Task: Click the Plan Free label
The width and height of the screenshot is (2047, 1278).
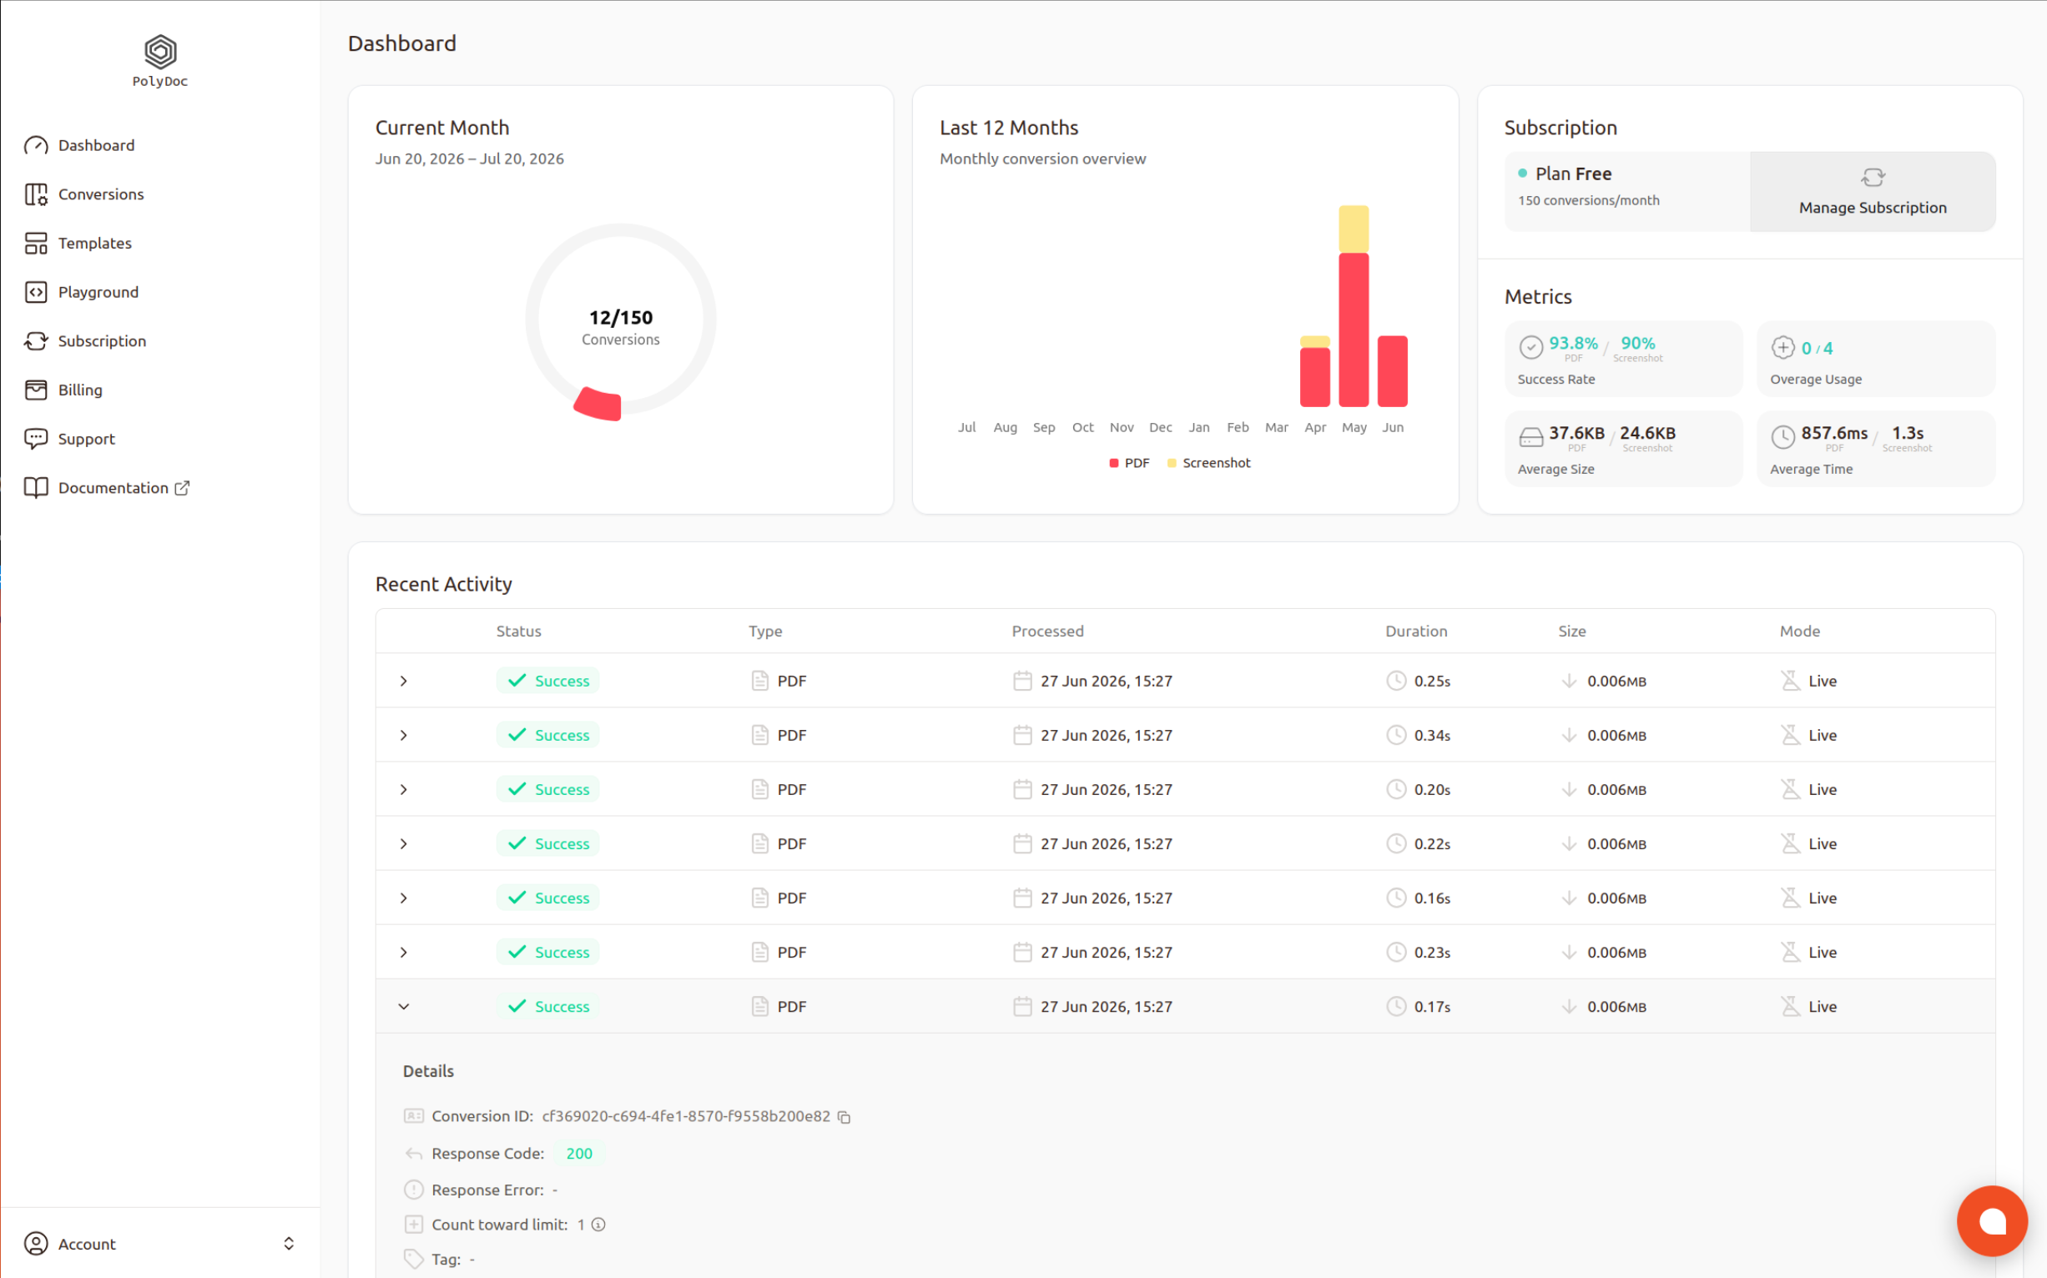Action: tap(1573, 174)
